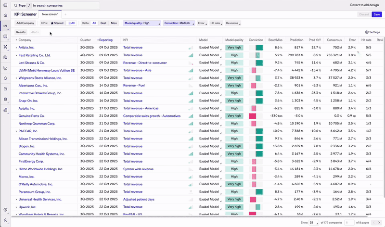The height and width of the screenshot is (227, 385).
Task: Open the network graph sidebar icon
Action: click(5, 47)
